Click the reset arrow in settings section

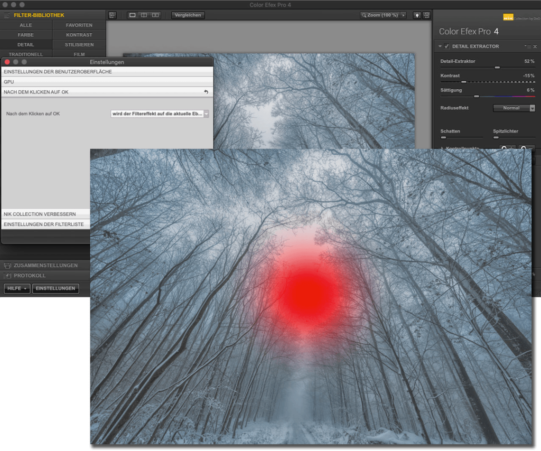206,92
